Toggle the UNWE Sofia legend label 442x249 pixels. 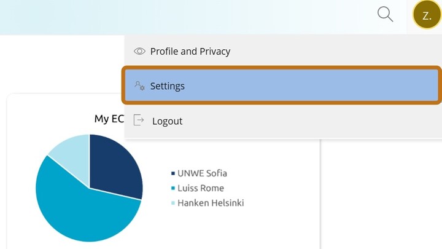point(202,173)
